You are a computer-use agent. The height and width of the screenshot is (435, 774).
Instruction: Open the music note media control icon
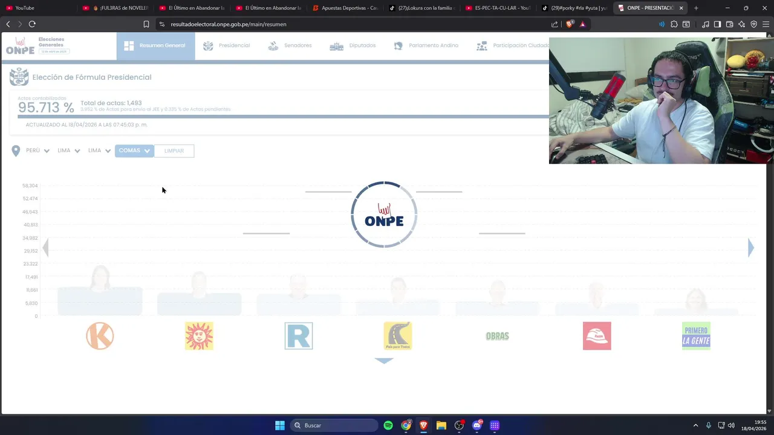[x=706, y=24]
